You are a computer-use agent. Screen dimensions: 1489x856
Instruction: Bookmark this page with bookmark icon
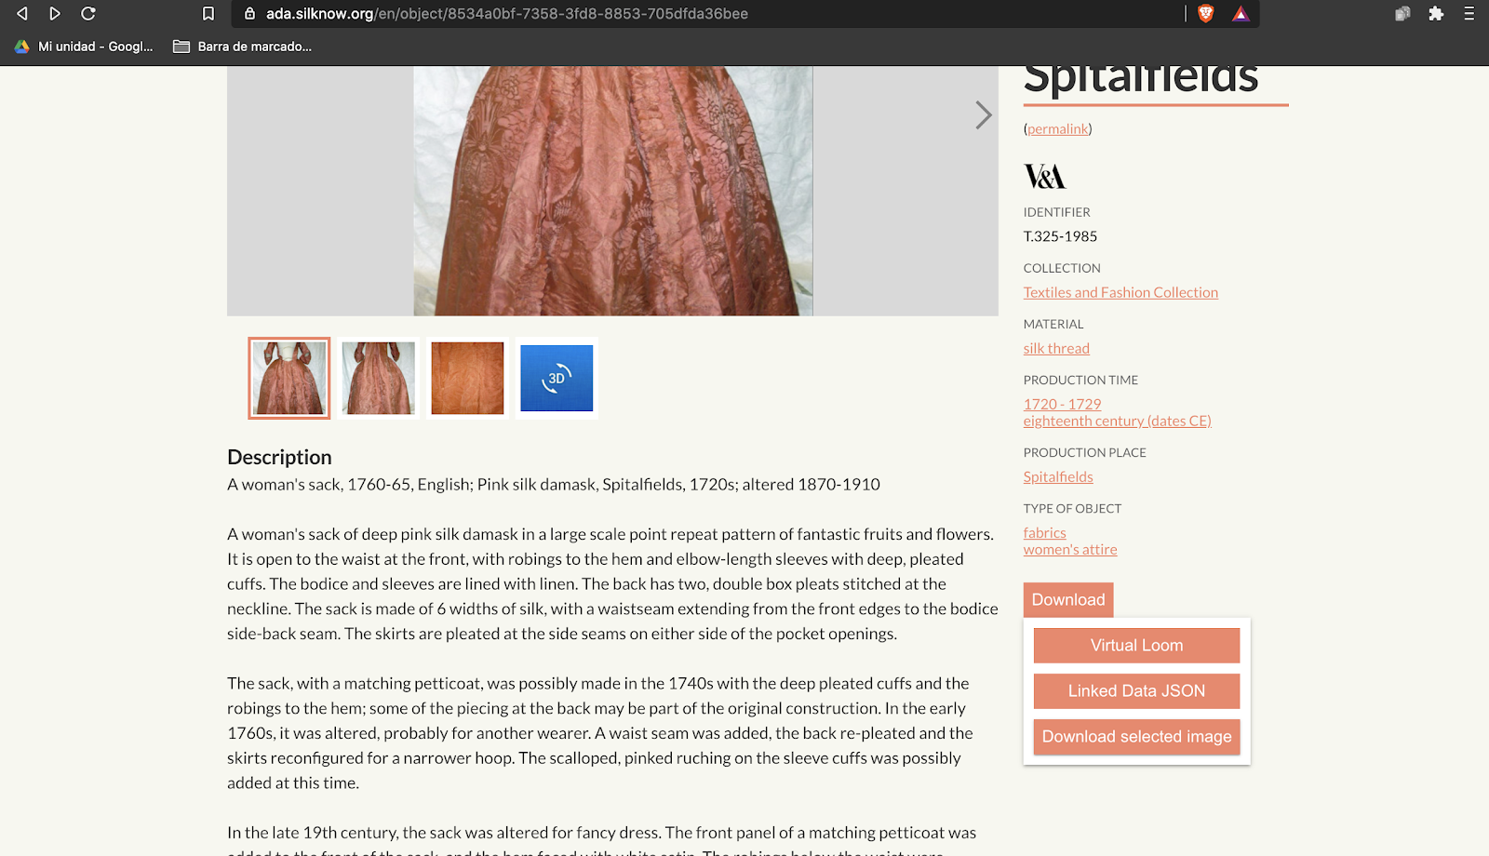[x=208, y=13]
